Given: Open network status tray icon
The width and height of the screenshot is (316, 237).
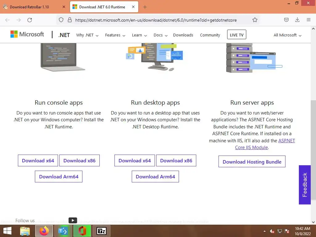Looking at the screenshot, I should coord(280,231).
